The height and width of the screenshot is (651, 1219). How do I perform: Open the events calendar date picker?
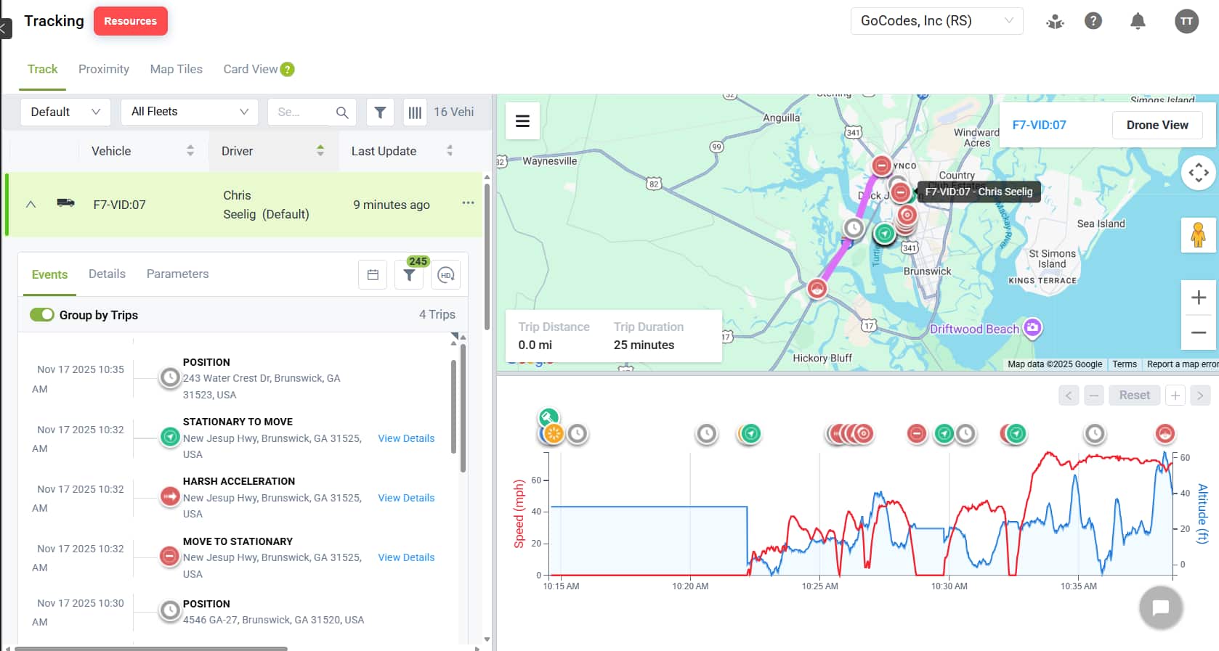click(373, 275)
